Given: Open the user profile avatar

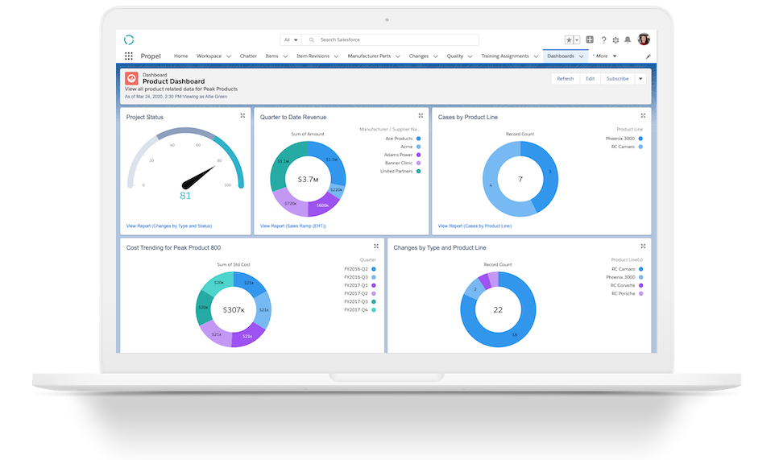Looking at the screenshot, I should point(644,39).
